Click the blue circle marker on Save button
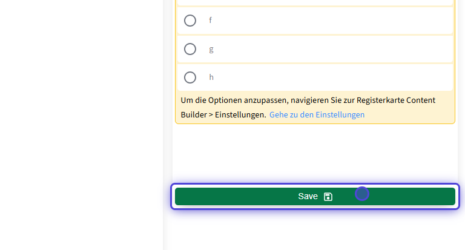 [x=362, y=194]
